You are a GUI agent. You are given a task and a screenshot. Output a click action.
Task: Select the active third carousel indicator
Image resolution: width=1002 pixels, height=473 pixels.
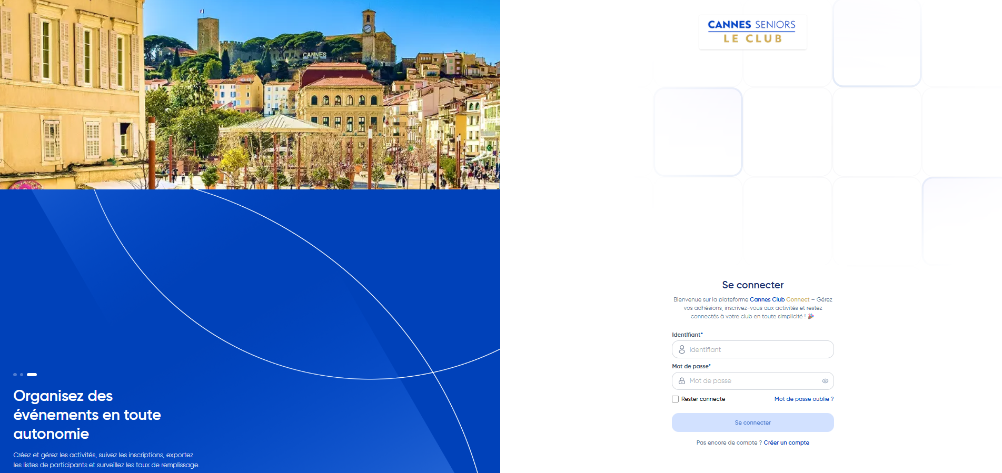[32, 375]
